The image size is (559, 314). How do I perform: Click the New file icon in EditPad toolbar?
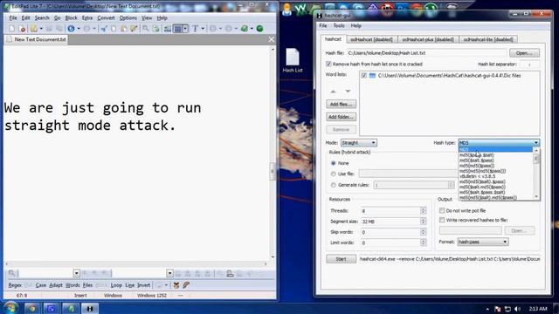(x=11, y=29)
